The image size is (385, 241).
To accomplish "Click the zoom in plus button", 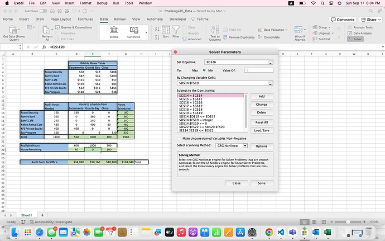I will point(364,222).
